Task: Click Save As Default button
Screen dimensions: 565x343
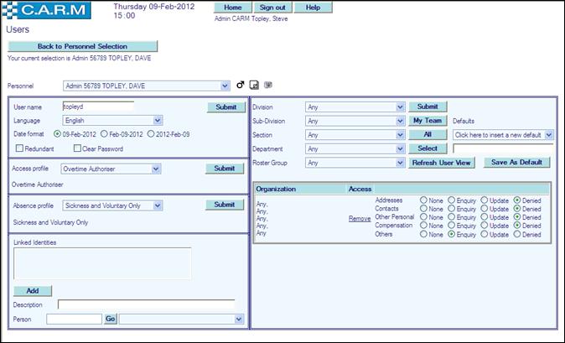Action: 520,163
